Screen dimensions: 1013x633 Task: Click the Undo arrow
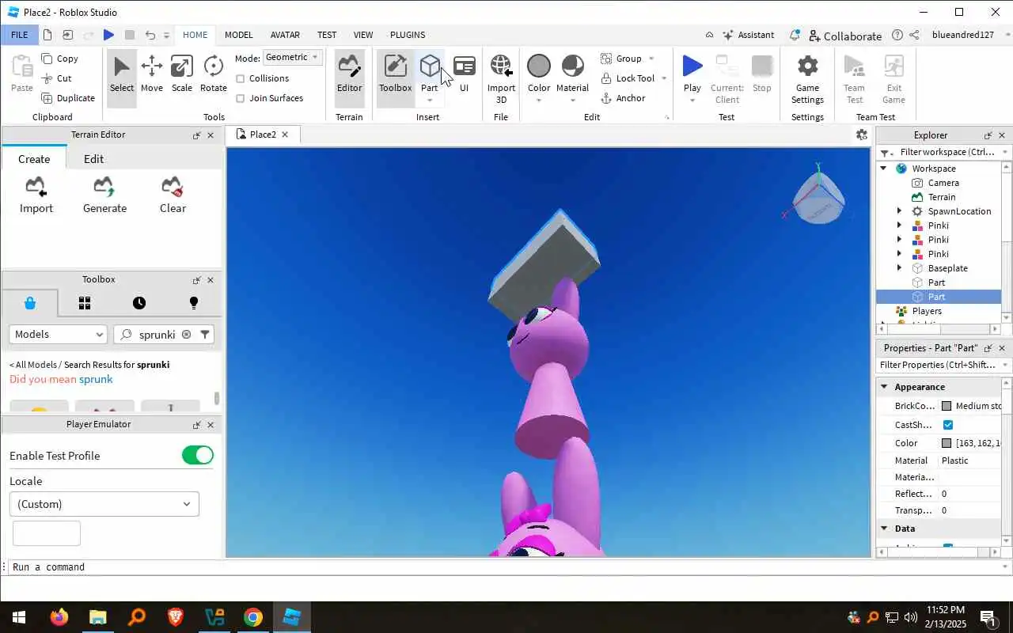point(150,35)
